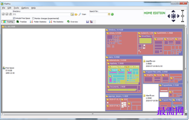Open the Help menu

pos(34,8)
